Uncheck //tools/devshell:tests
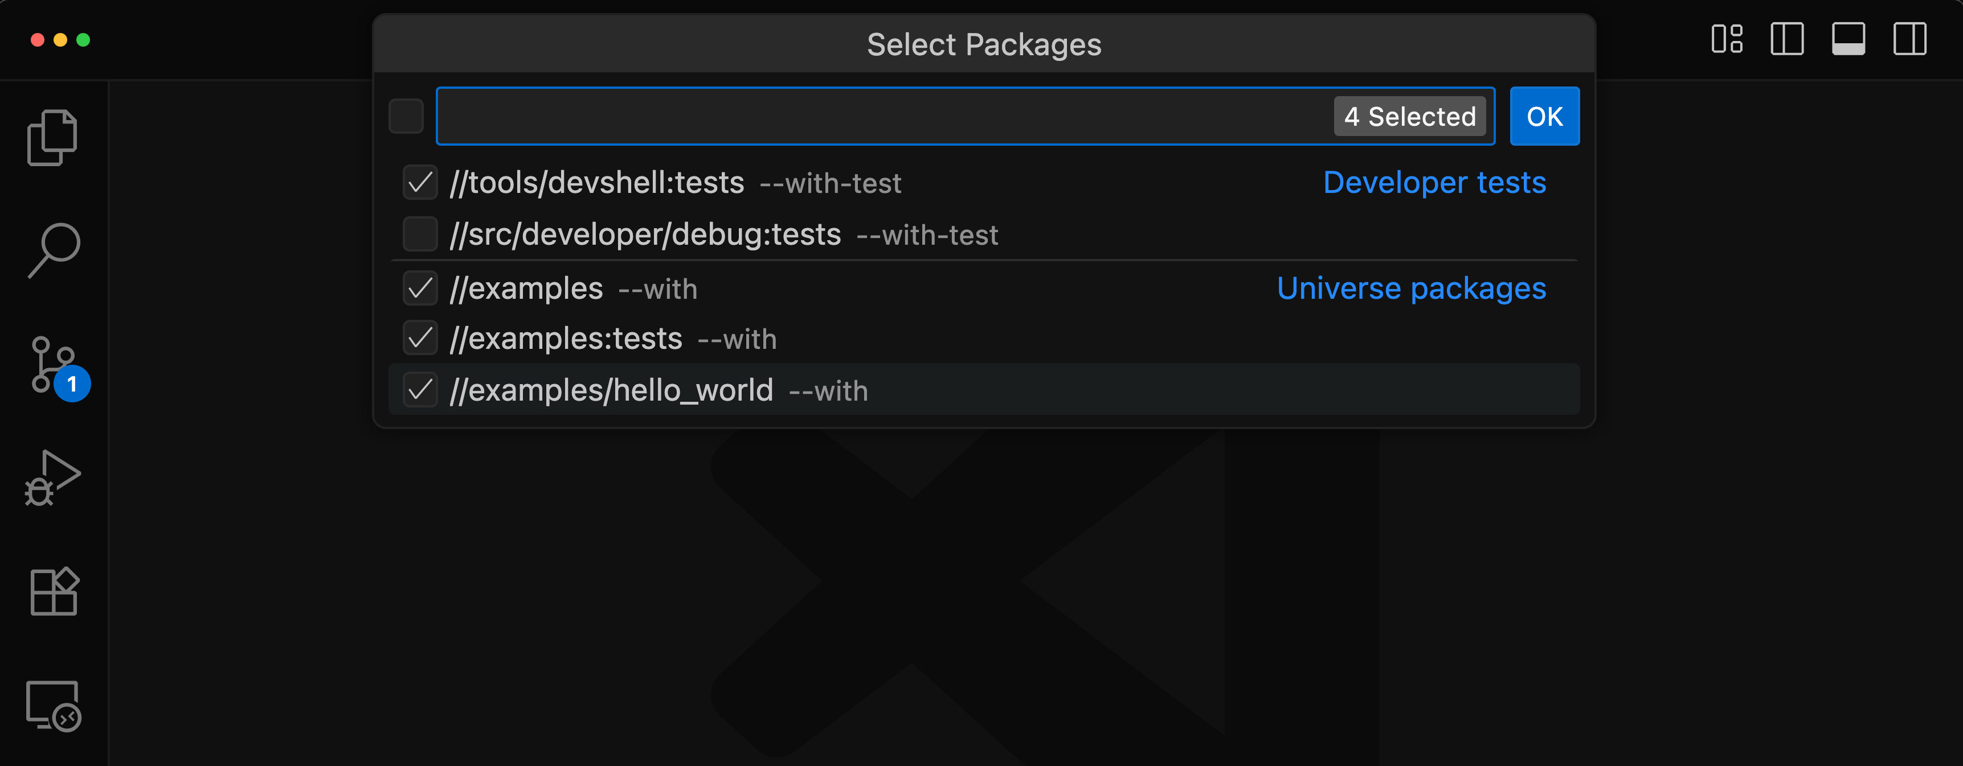Image resolution: width=1963 pixels, height=766 pixels. point(420,182)
